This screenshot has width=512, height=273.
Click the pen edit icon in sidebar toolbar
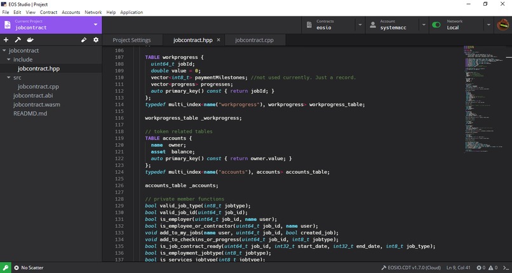(x=84, y=40)
